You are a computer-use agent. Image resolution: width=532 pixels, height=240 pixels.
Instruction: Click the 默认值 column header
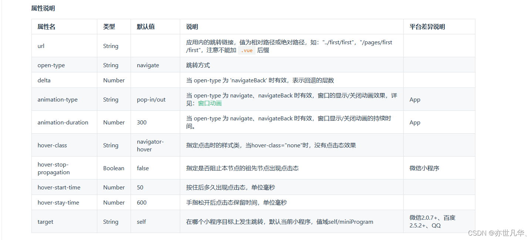146,27
